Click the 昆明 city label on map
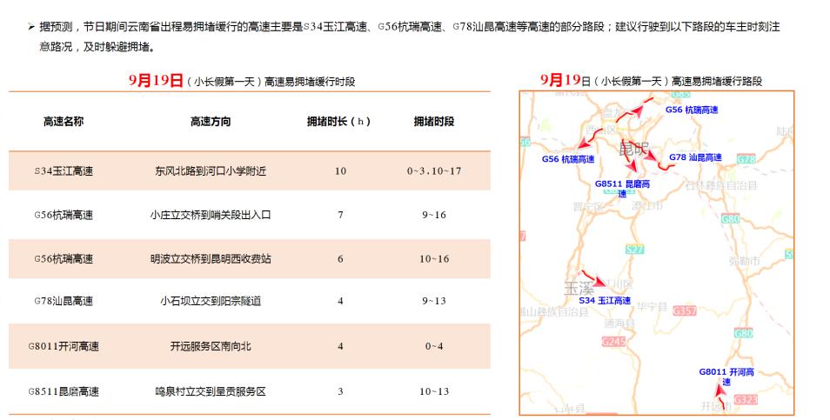Image resolution: width=830 pixels, height=420 pixels. (633, 148)
